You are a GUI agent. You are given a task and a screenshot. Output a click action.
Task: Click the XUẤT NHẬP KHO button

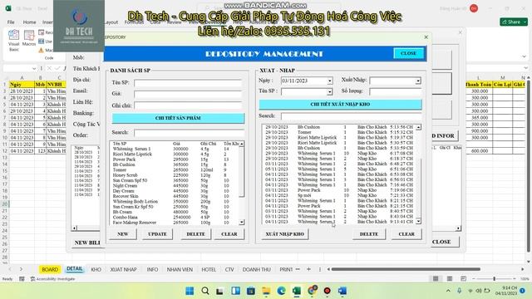pos(284,234)
